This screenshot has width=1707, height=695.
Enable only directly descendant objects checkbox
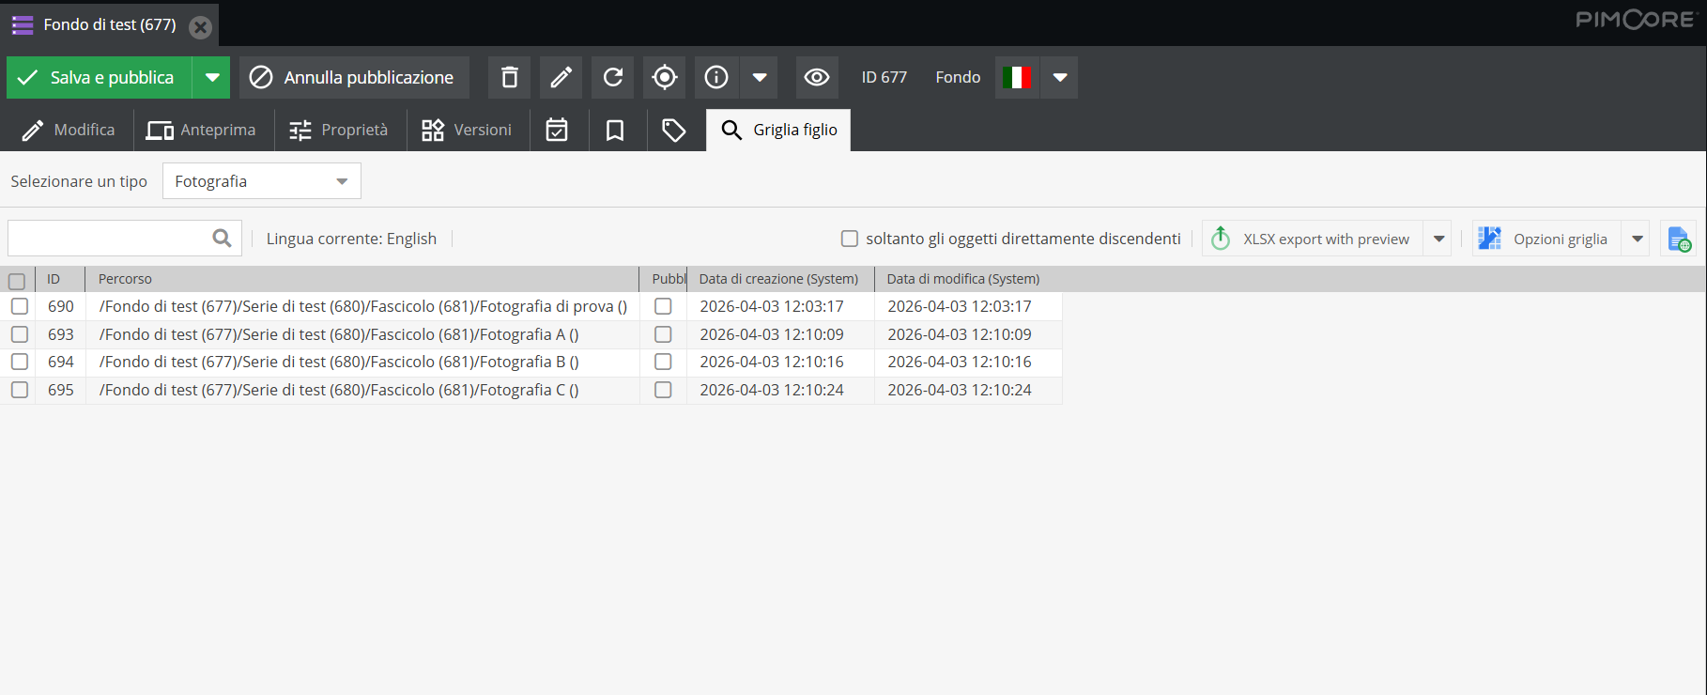(x=850, y=239)
